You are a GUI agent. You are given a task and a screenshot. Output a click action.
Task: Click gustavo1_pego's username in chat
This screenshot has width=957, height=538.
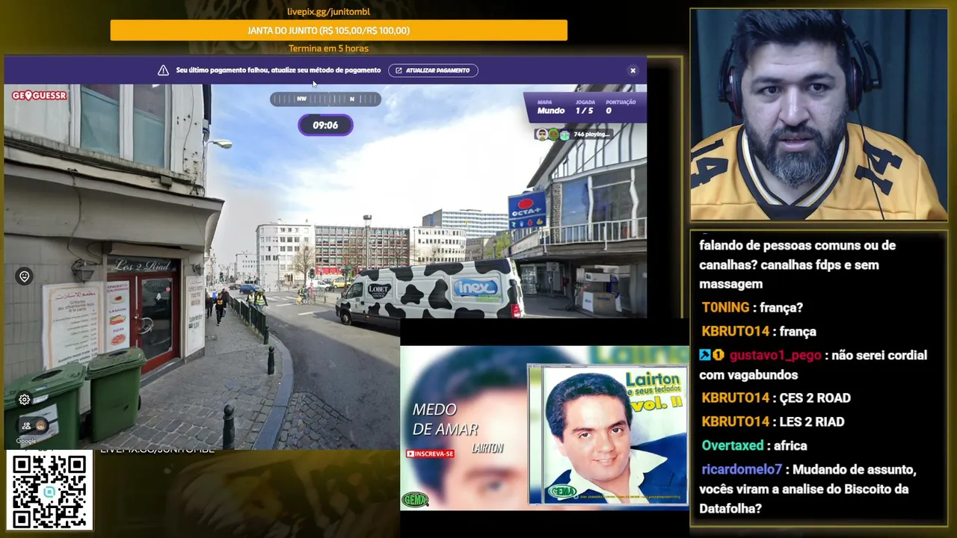pos(775,355)
